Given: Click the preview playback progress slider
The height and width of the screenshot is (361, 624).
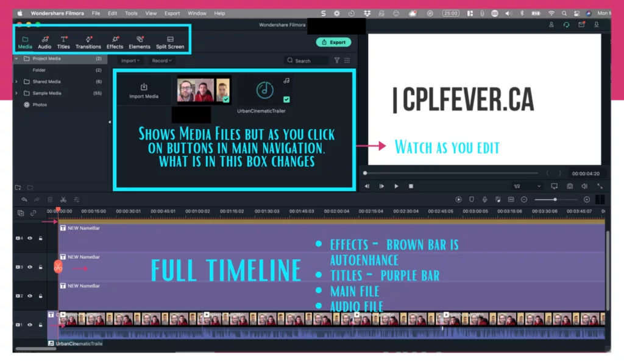Looking at the screenshot, I should coord(451,173).
